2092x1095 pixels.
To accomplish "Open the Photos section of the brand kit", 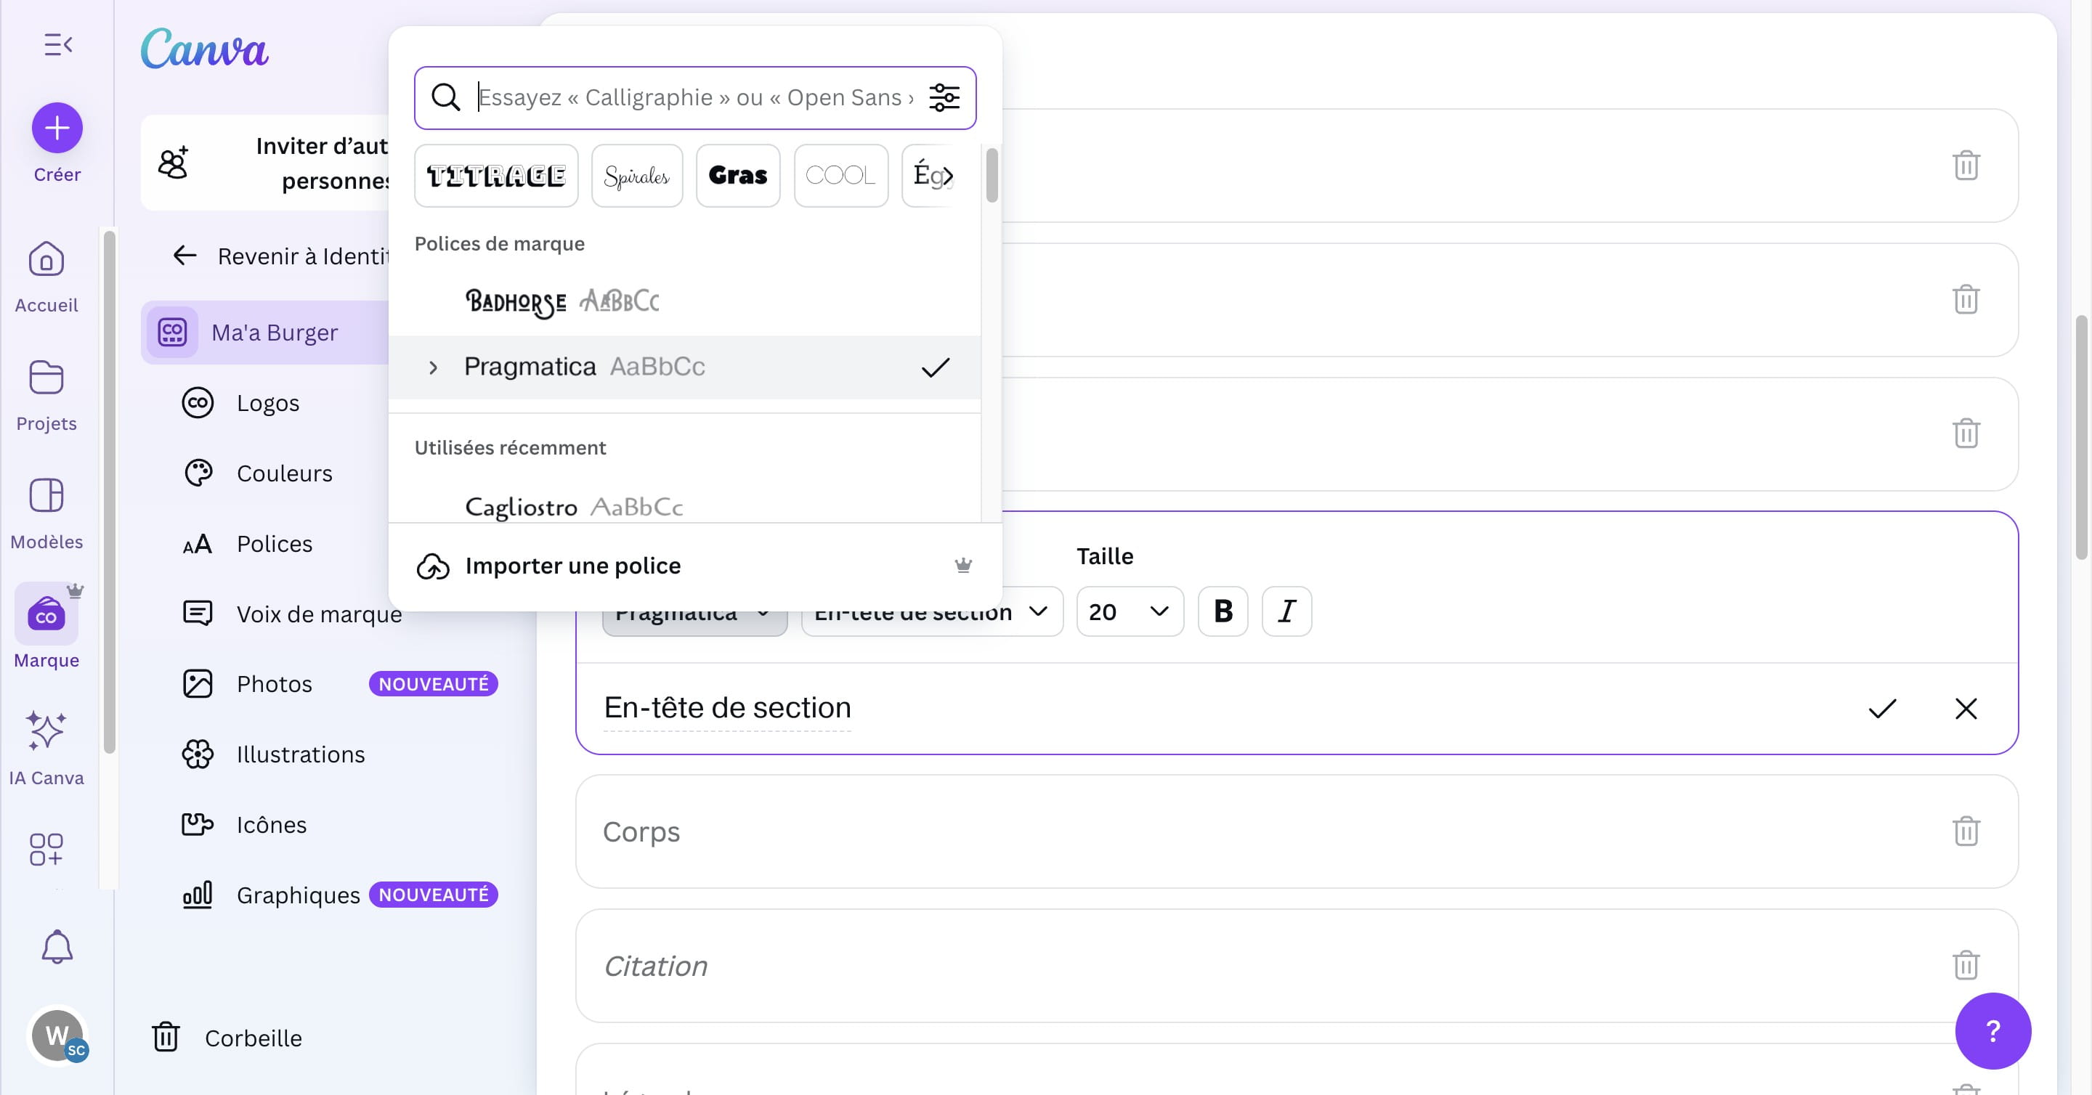I will [x=274, y=683].
